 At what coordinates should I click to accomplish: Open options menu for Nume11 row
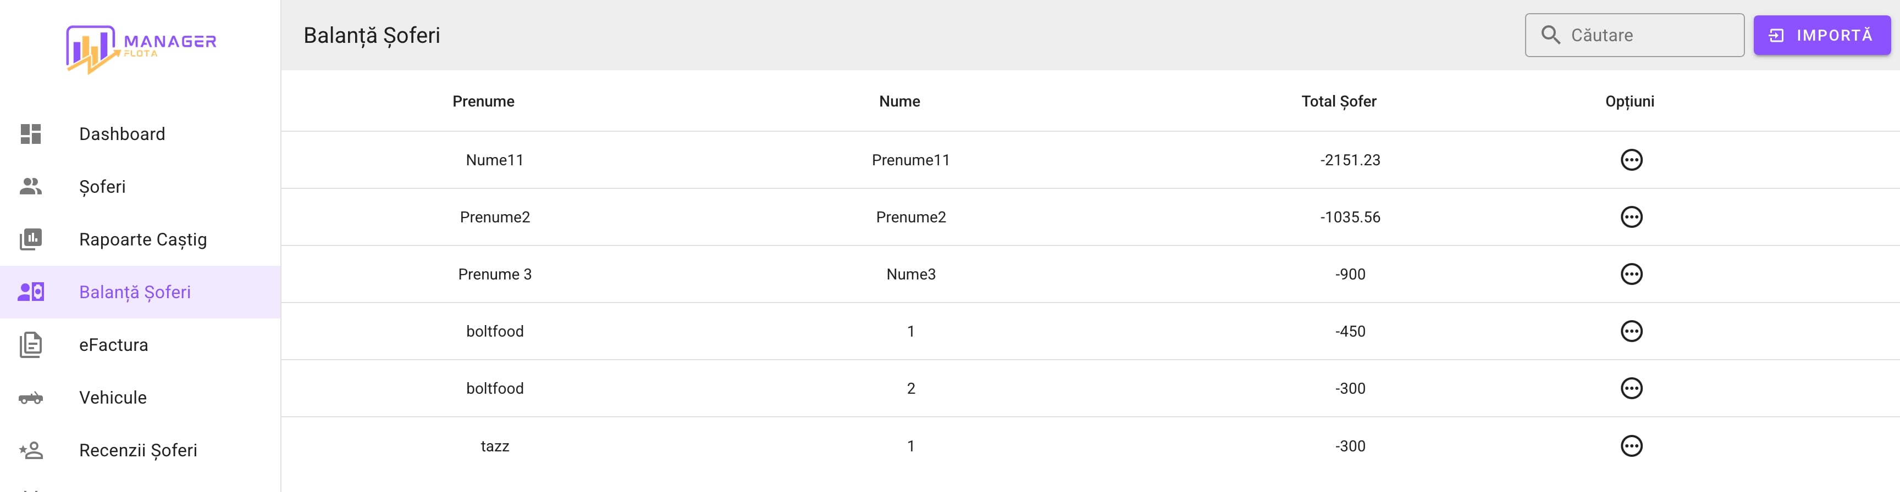1631,160
